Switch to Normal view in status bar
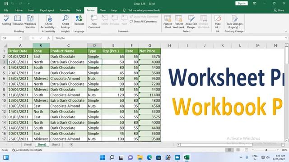Image resolution: width=289 pixels, height=162 pixels. tap(229, 150)
